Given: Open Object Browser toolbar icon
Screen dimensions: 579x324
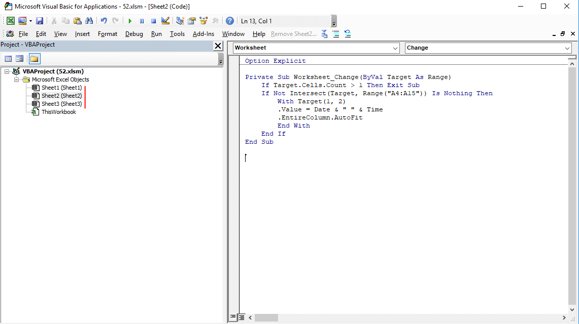Looking at the screenshot, I should [x=203, y=21].
